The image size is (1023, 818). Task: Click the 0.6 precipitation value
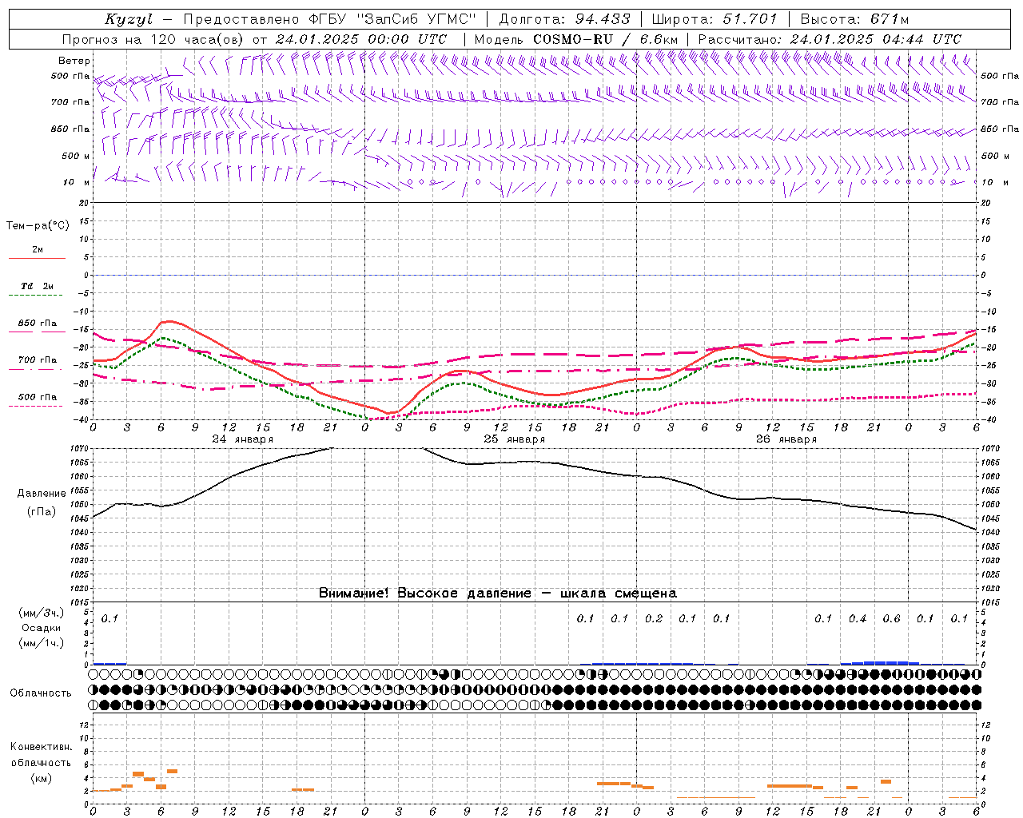click(891, 619)
